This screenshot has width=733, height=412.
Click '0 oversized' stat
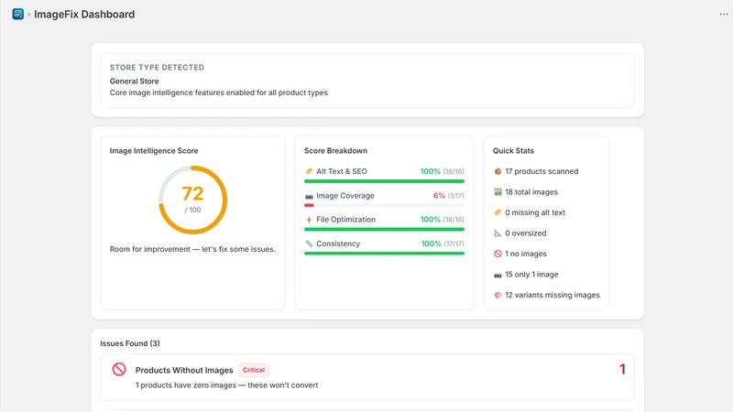(525, 233)
